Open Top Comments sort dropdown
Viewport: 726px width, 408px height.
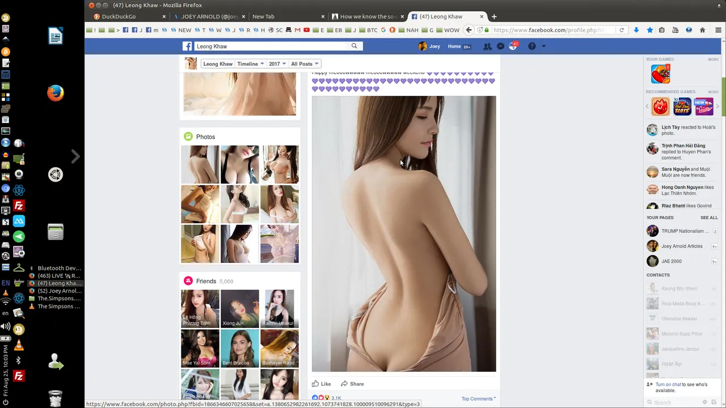(479, 398)
